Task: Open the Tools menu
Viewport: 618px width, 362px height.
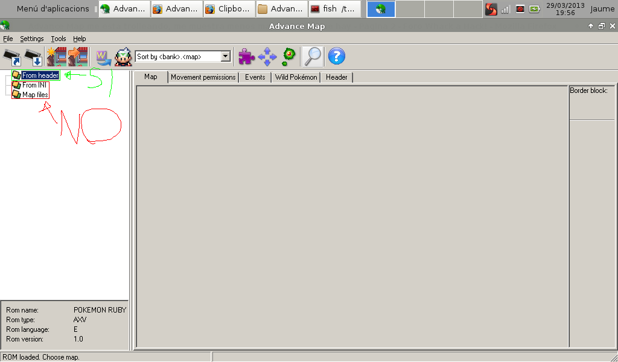Action: point(59,39)
